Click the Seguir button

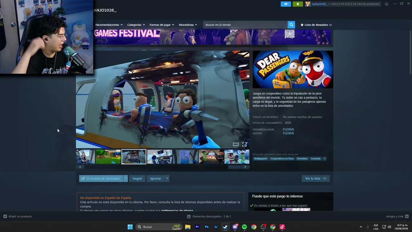click(137, 179)
